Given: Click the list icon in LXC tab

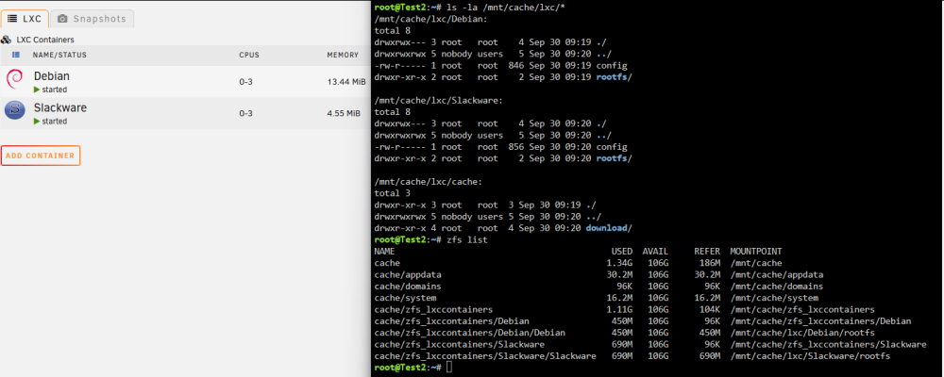Looking at the screenshot, I should [x=12, y=19].
